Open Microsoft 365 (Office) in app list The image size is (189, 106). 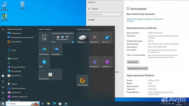click(x=16, y=67)
